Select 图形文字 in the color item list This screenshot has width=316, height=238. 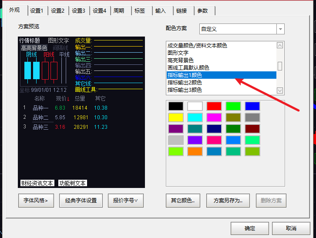pyautogui.click(x=221, y=53)
